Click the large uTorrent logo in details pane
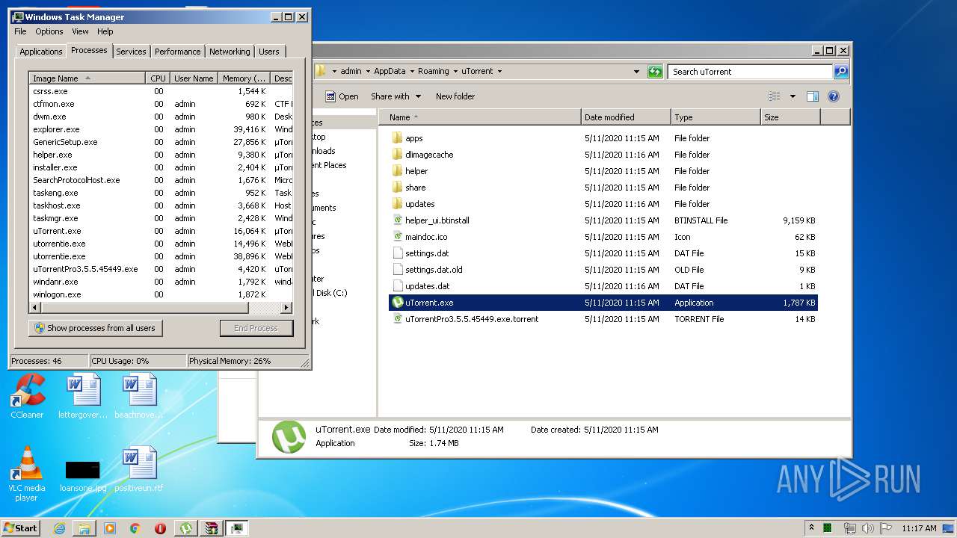Screen dimensions: 957x538 [x=289, y=436]
